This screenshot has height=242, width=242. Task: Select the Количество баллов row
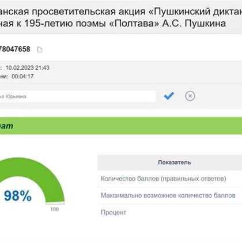(x=170, y=179)
